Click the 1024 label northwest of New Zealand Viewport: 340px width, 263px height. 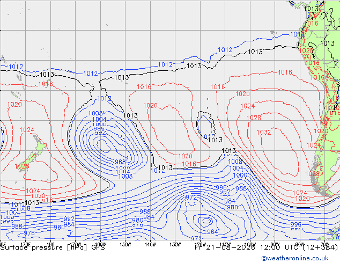pos(27,130)
